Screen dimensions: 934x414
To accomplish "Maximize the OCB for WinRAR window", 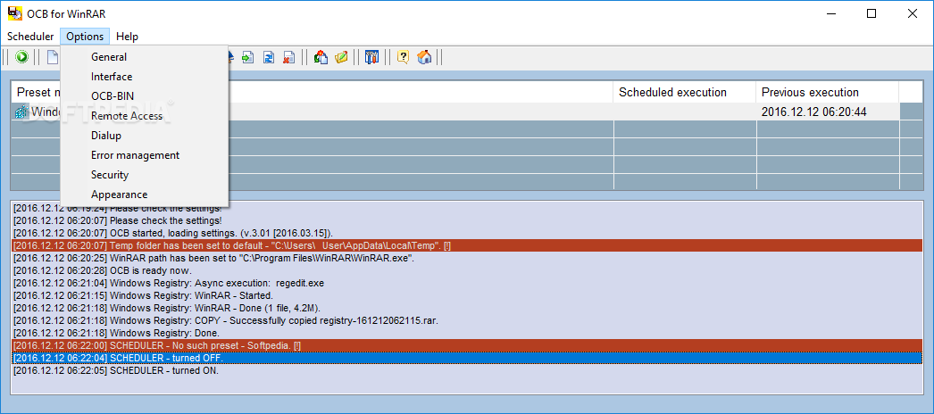I will (x=871, y=13).
